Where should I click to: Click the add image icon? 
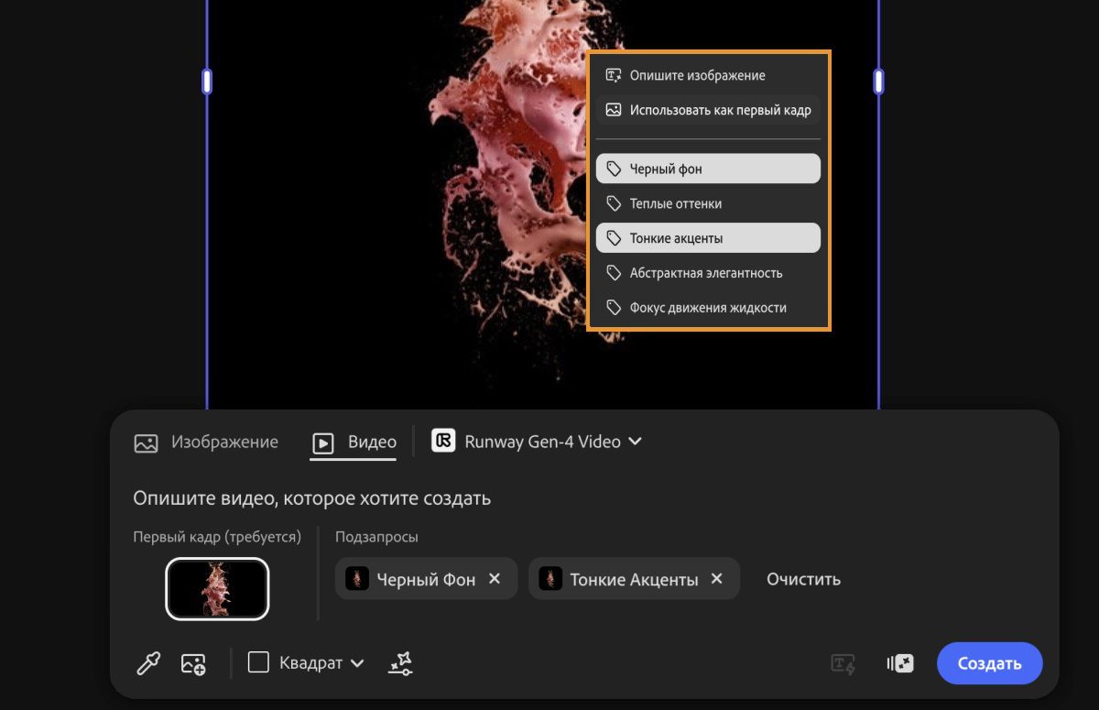[193, 663]
